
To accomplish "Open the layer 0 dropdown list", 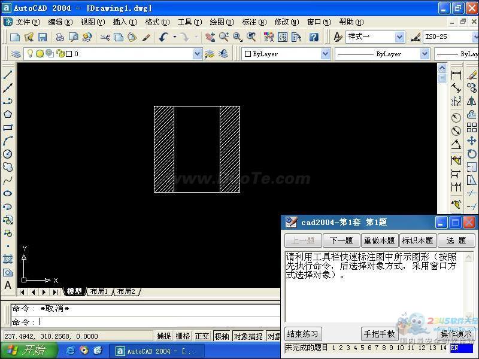I will click(198, 54).
